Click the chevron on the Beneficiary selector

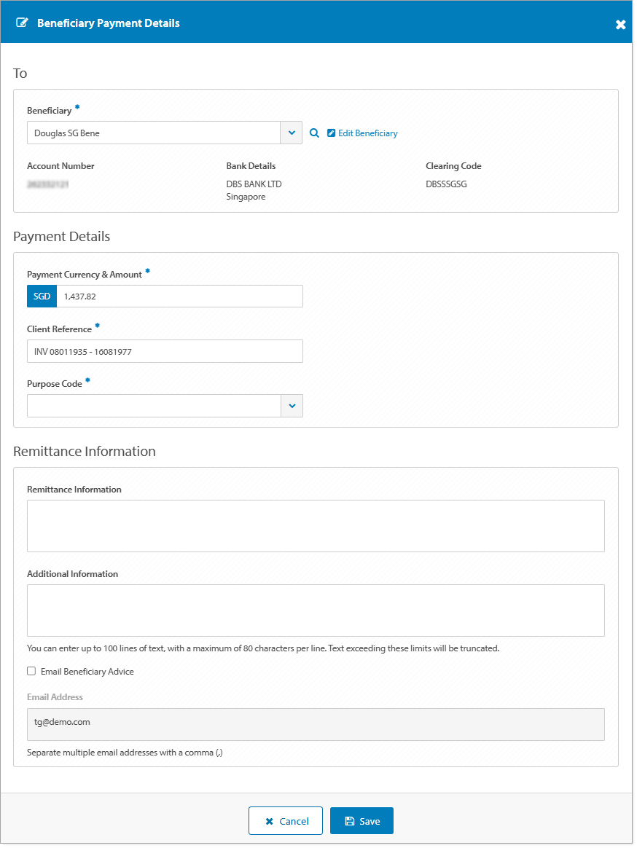pyautogui.click(x=291, y=133)
